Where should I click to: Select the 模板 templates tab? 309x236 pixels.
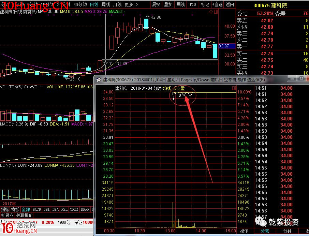point(15,209)
